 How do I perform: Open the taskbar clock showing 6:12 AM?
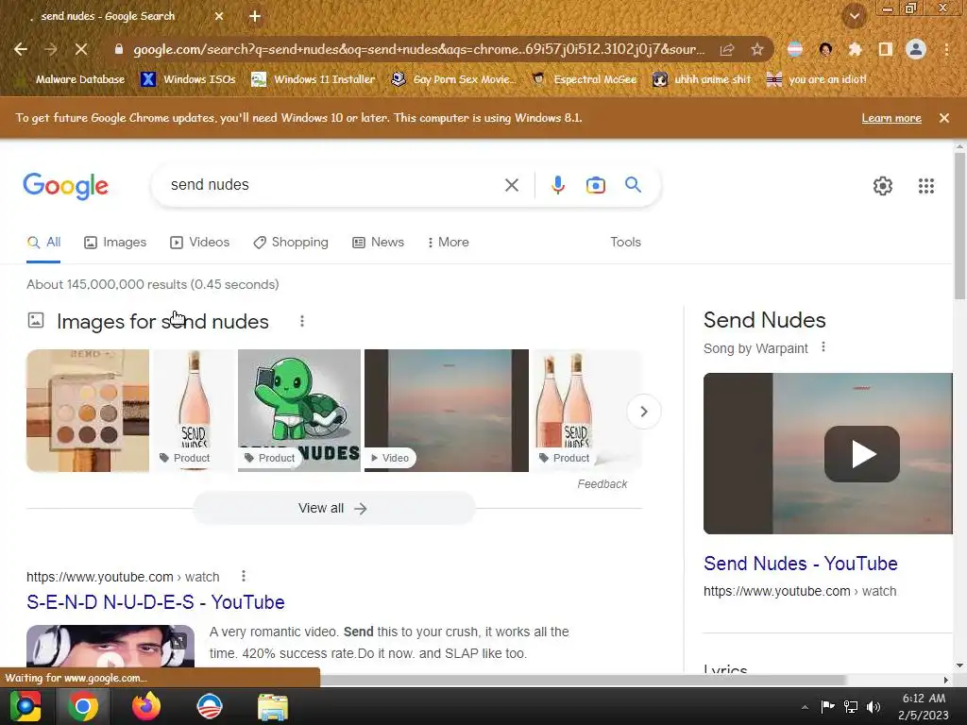(x=924, y=706)
